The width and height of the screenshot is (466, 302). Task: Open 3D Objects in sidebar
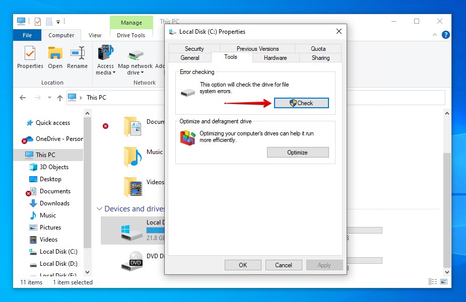click(x=49, y=167)
